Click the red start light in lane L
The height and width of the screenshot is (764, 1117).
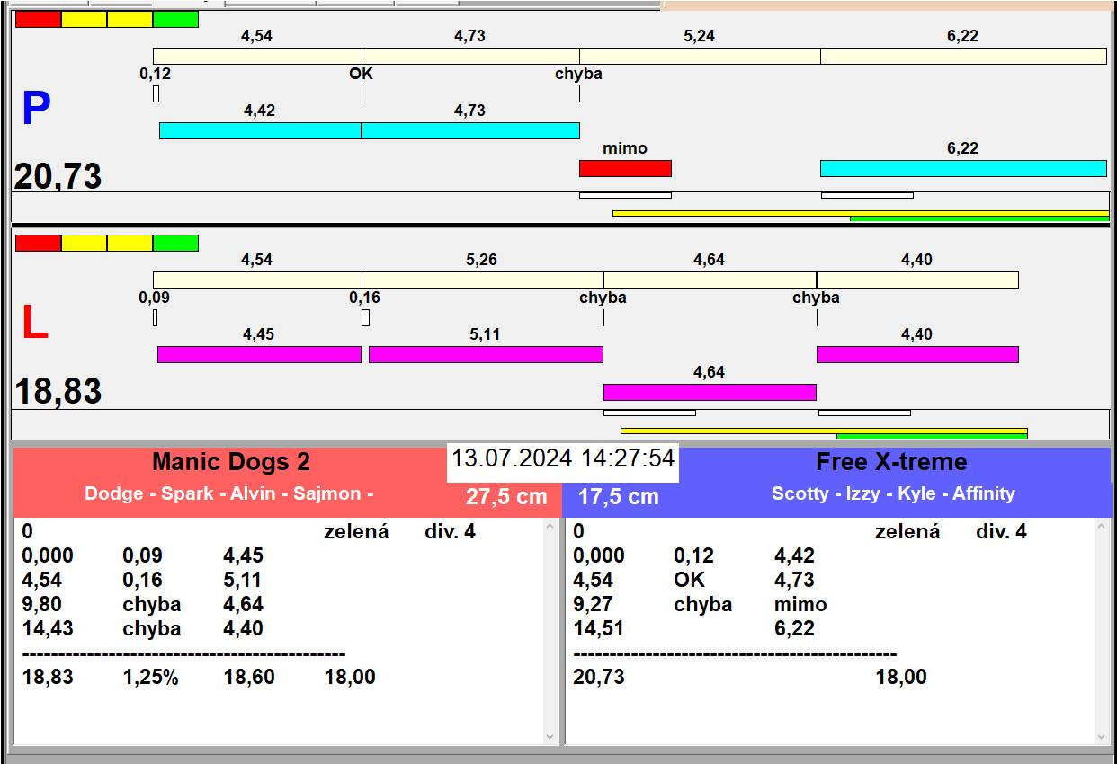(38, 244)
